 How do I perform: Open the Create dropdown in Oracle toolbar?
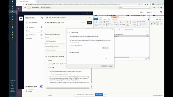[149, 12]
